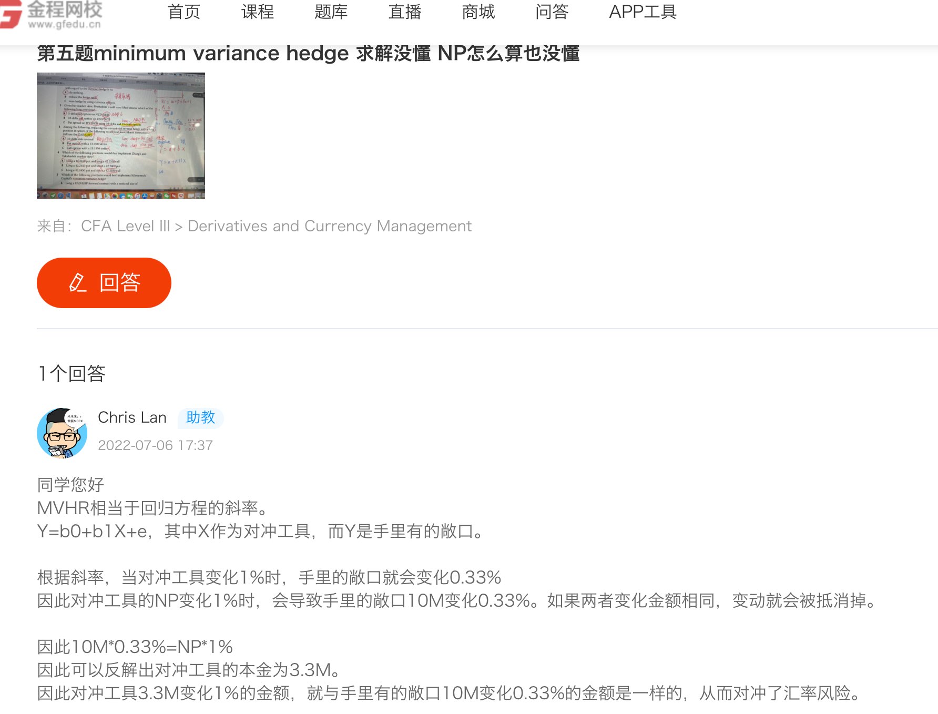Open the 首页 menu item
This screenshot has height=714, width=938.
point(184,12)
